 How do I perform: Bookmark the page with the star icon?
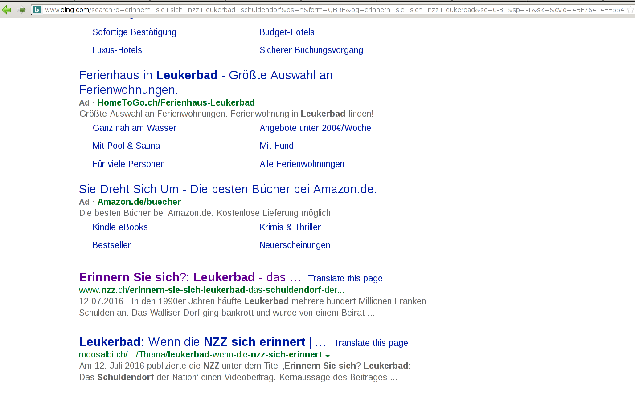click(630, 9)
